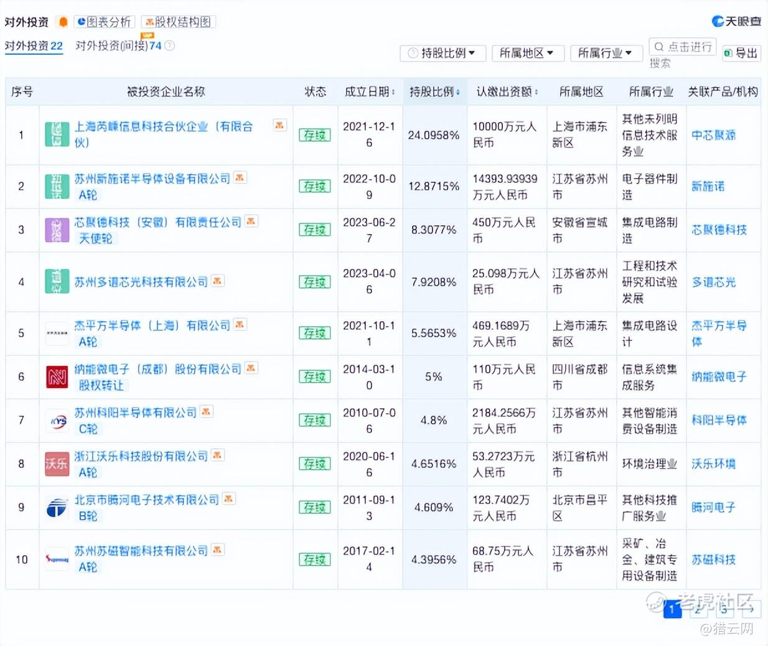Click the 沃乐 red company logo
The height and width of the screenshot is (646, 768).
tap(57, 464)
